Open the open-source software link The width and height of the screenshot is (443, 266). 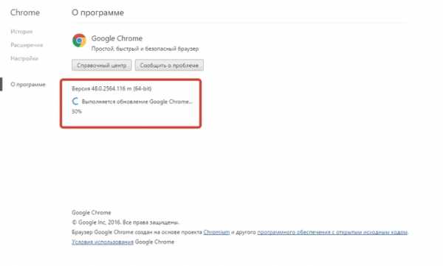tap(332, 232)
